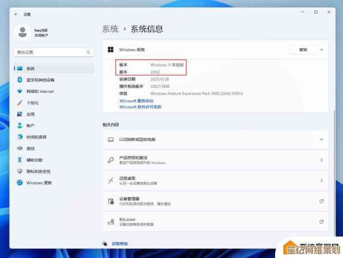This screenshot has height=258, width=343.
Task: Click the Privacy and security shield icon
Action: click(x=19, y=171)
